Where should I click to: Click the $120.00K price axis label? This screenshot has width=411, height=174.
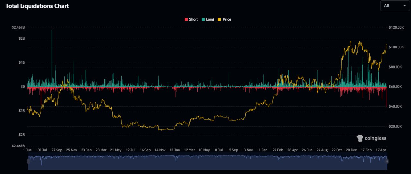[x=396, y=28]
